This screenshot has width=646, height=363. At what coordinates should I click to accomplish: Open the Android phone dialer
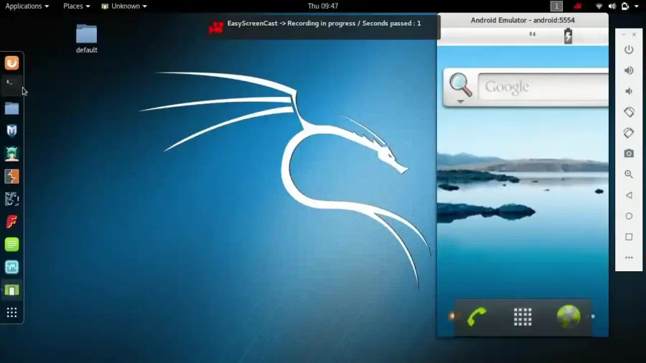pos(477,316)
